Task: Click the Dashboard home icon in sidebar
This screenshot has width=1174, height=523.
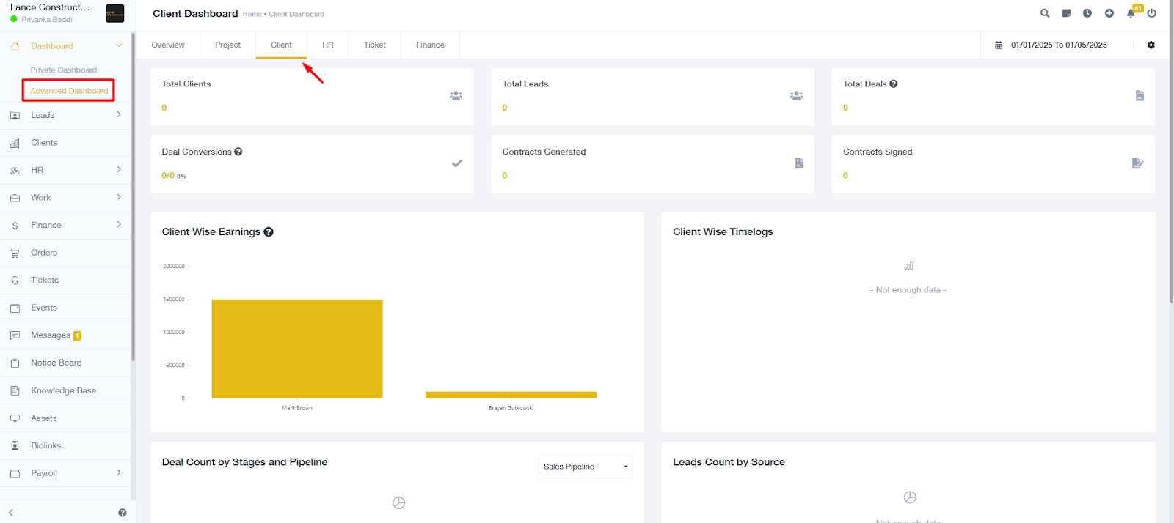Action: point(15,46)
